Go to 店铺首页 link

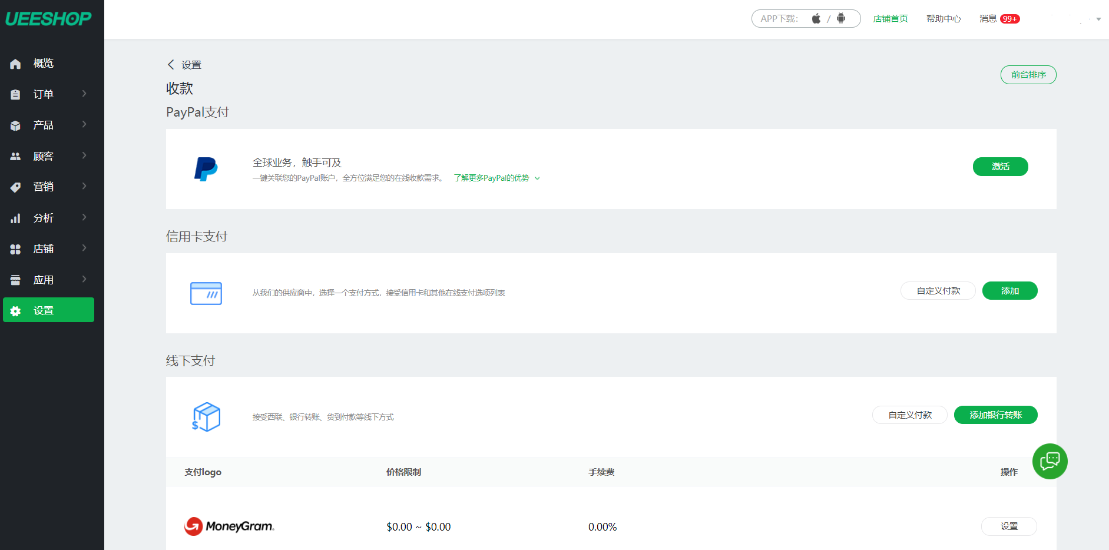pyautogui.click(x=890, y=19)
